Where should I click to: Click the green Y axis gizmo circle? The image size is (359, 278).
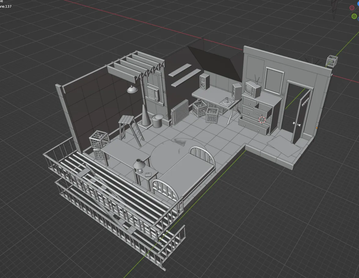354,16
